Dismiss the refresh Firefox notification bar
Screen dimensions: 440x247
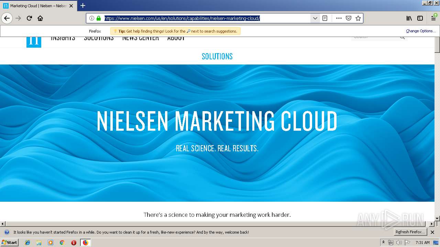coord(432,232)
